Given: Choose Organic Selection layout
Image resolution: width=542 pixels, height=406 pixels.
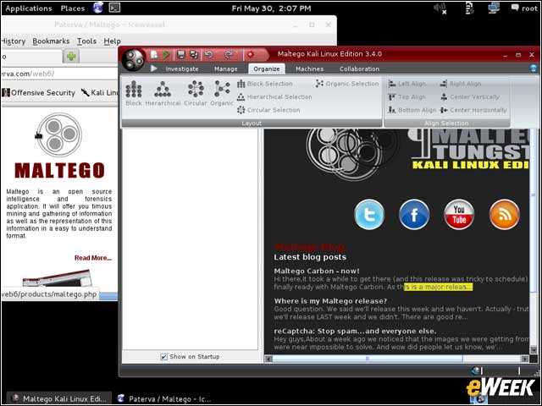Looking at the screenshot, I should 347,84.
